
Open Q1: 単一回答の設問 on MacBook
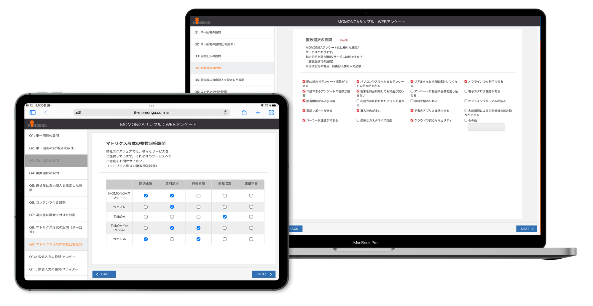[x=232, y=32]
